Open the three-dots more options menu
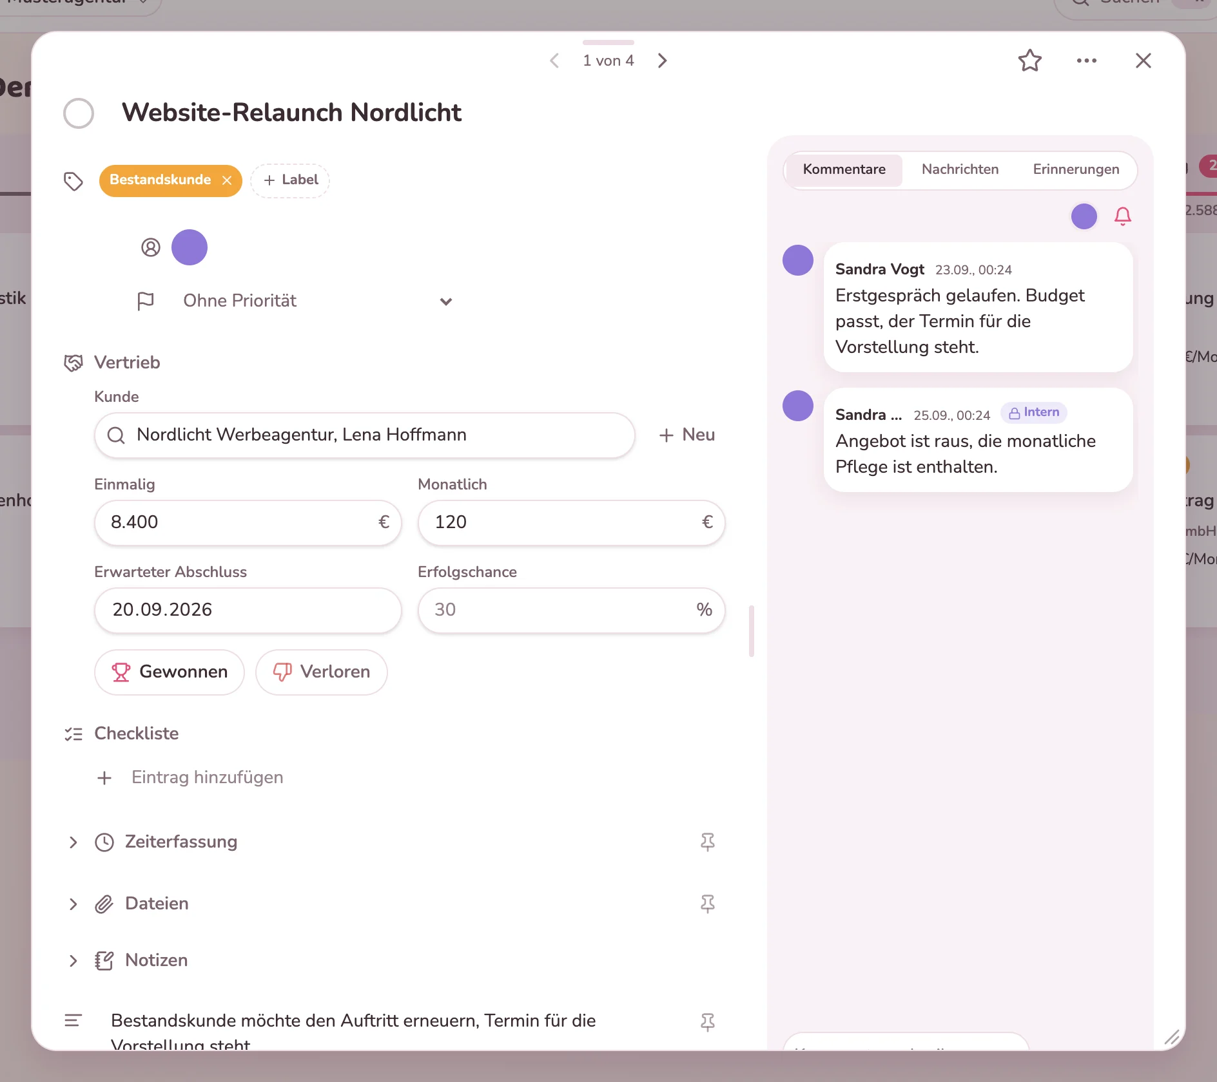Screen dimensions: 1217x1082 1086,61
